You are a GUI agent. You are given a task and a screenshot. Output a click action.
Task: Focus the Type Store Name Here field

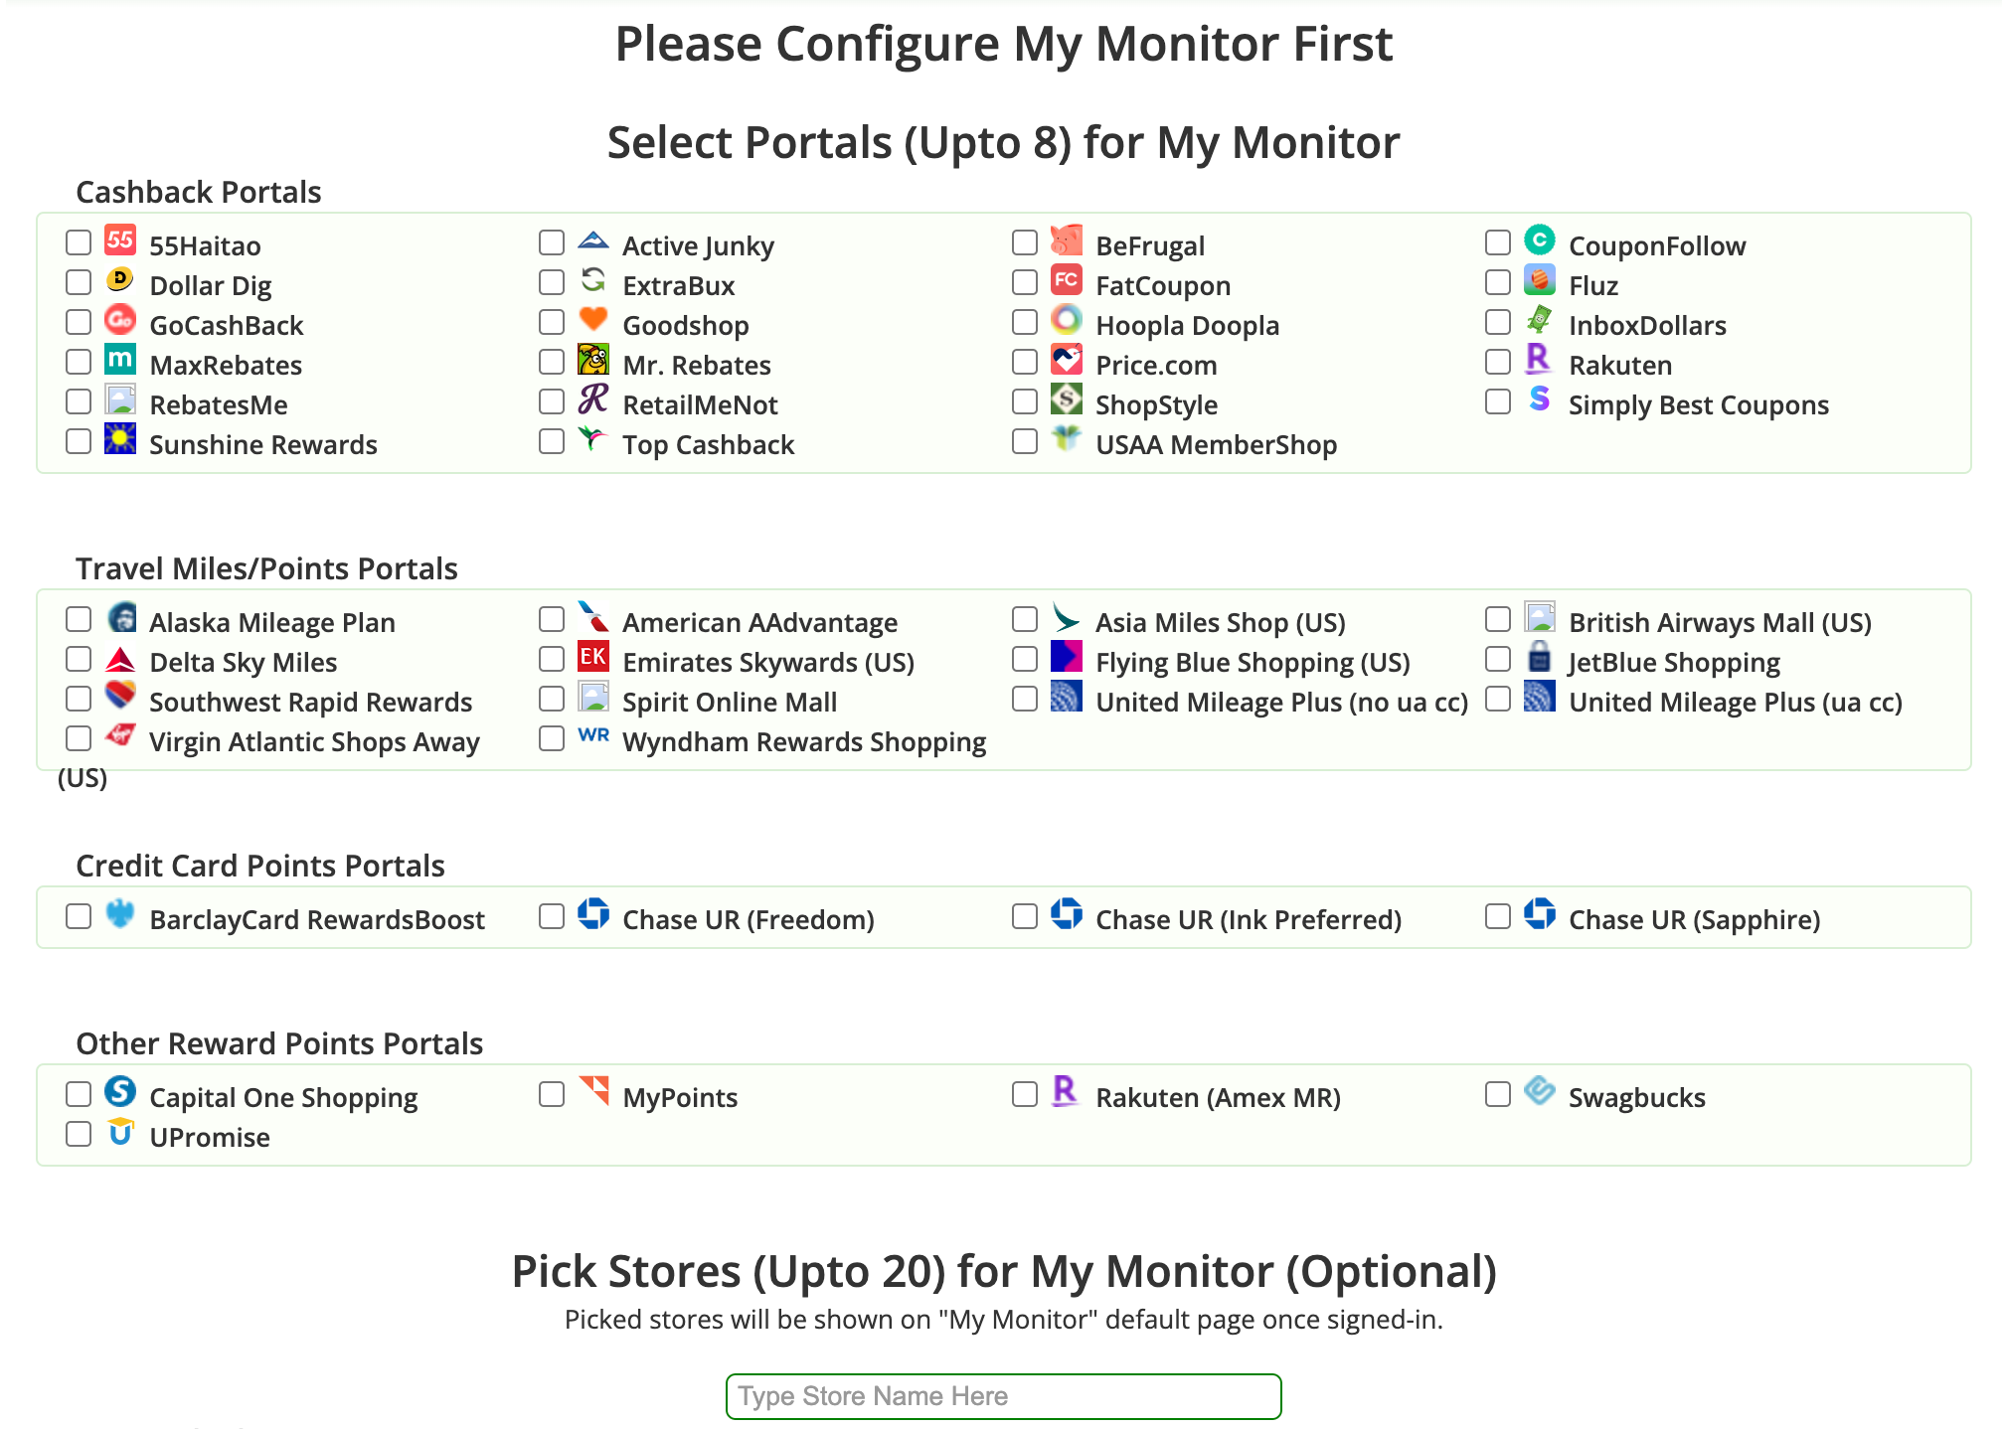1003,1396
